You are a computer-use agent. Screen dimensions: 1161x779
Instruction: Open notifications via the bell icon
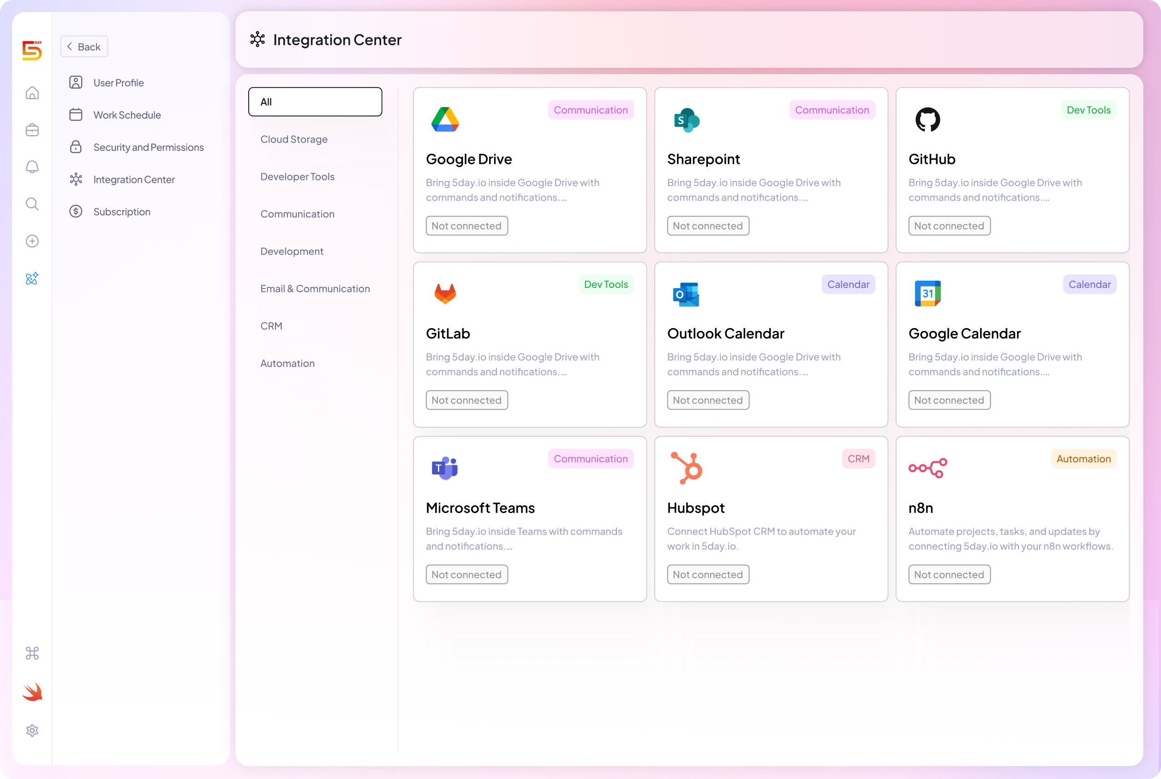point(32,167)
